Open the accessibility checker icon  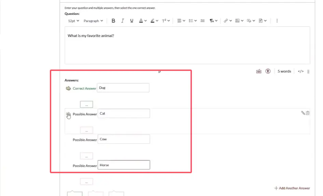(268, 71)
